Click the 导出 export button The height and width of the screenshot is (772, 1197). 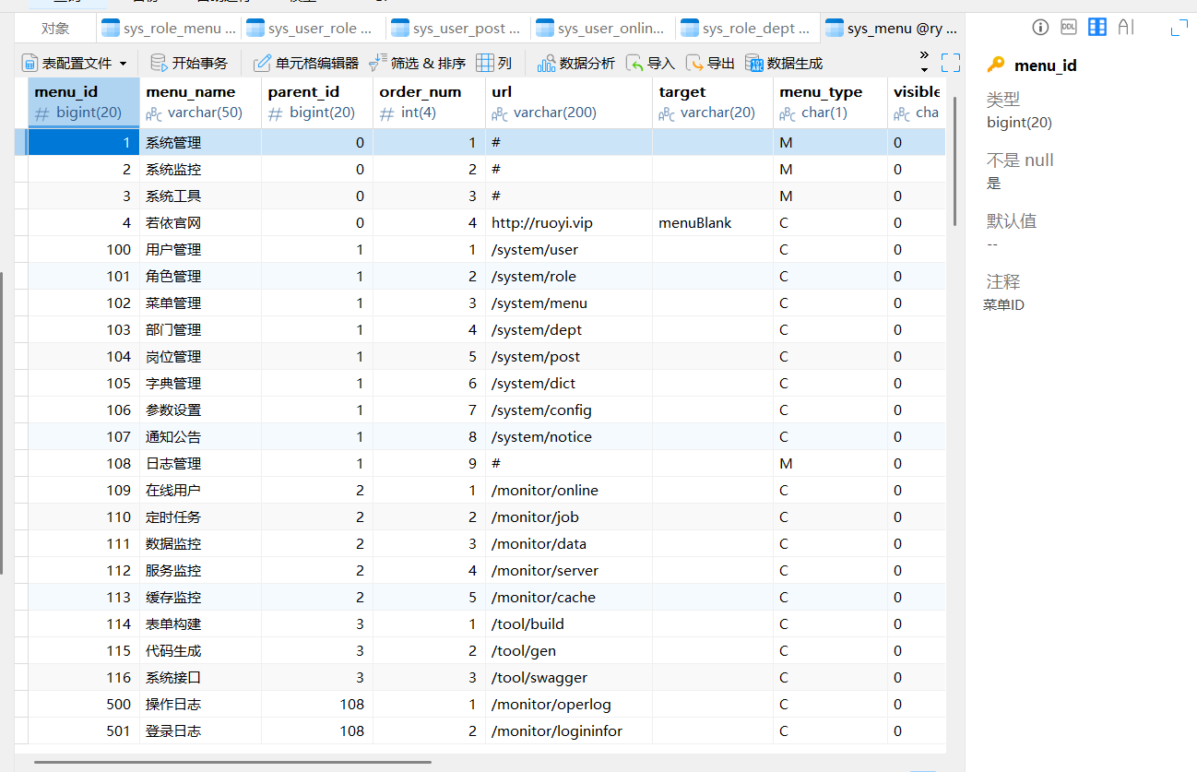[710, 64]
